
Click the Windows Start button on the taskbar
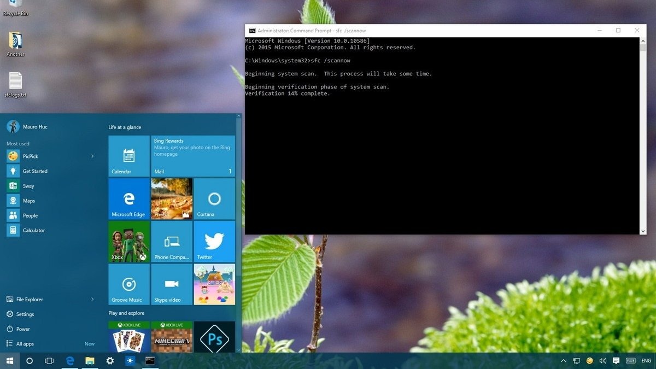click(9, 360)
